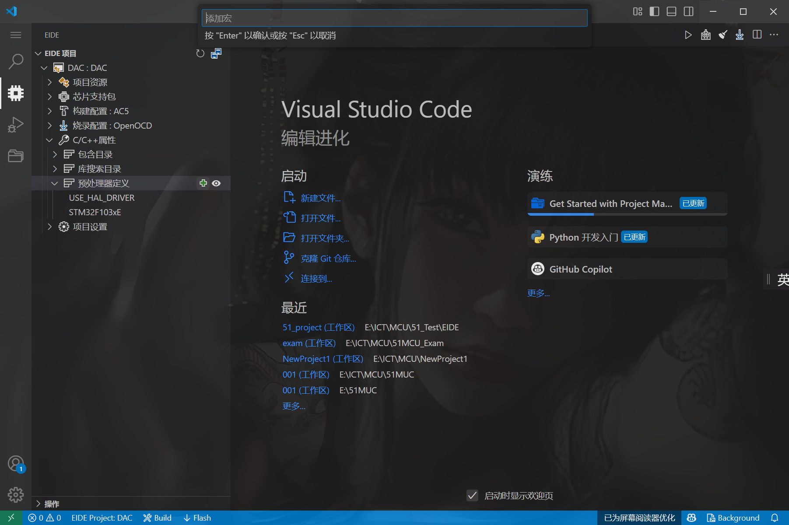This screenshot has width=789, height=525.
Task: Click Build in the status bar
Action: [158, 518]
